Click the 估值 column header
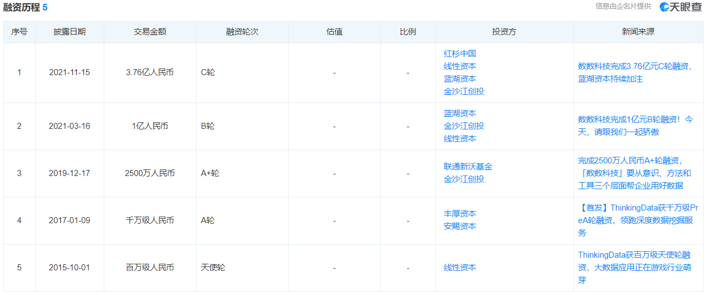707x295 pixels. pos(334,32)
